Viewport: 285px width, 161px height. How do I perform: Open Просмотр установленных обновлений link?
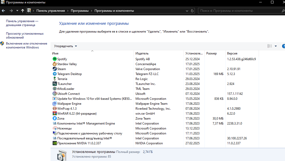click(x=25, y=35)
